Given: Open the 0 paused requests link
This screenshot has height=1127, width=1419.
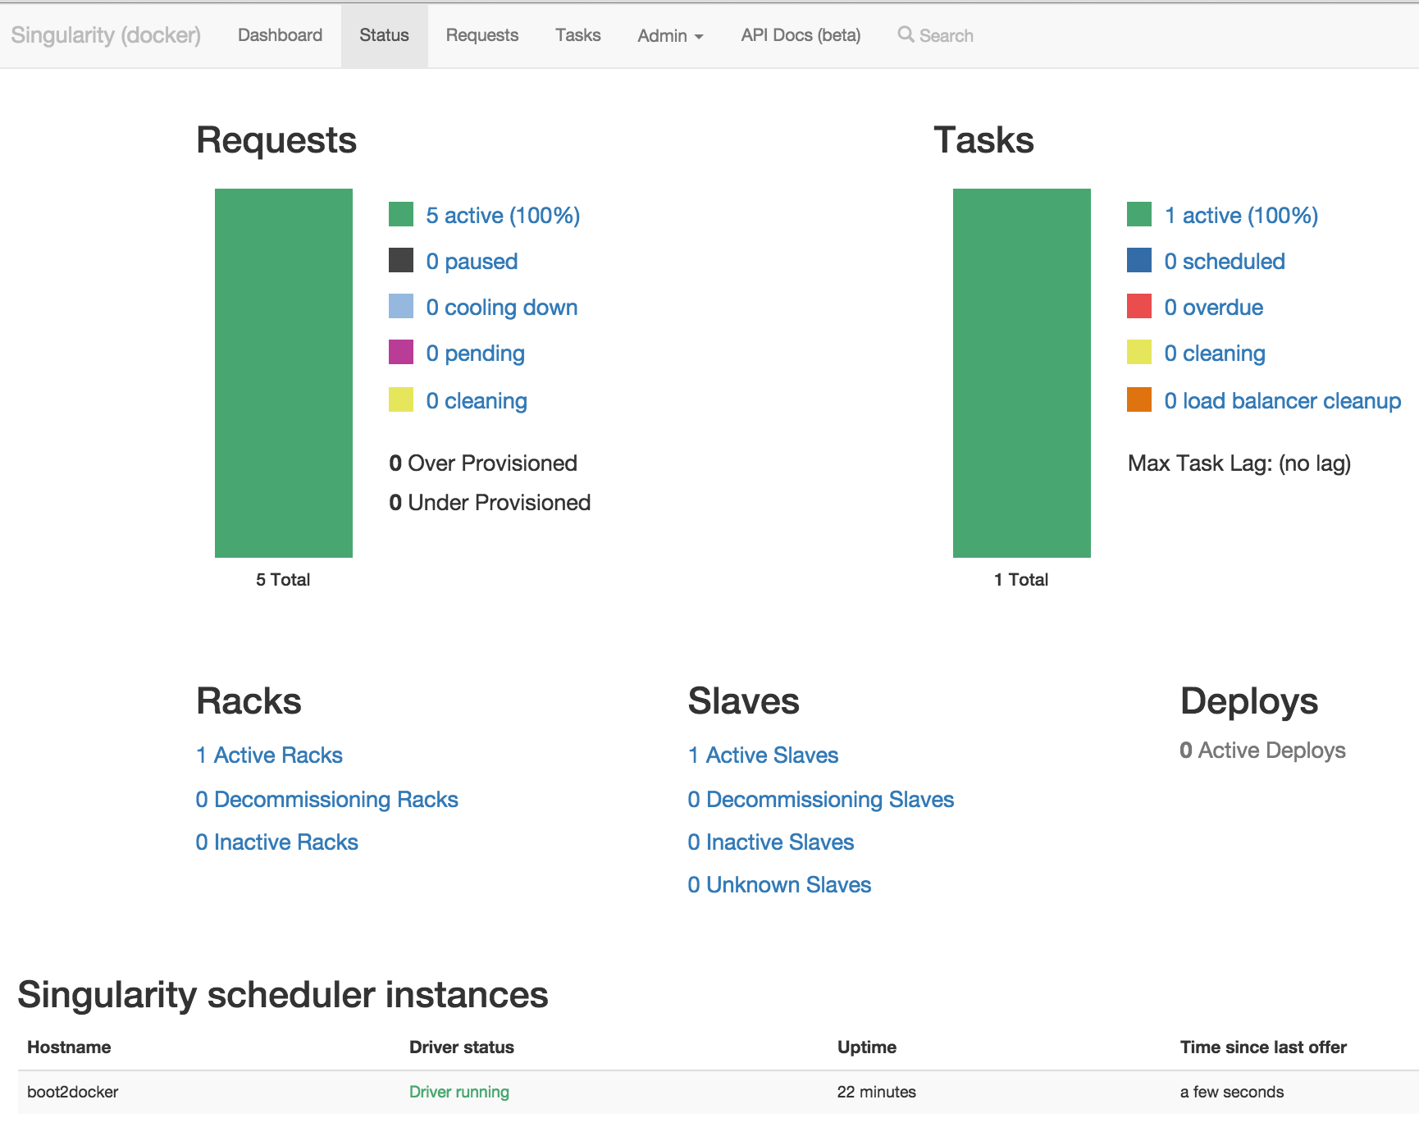Looking at the screenshot, I should coord(472,262).
